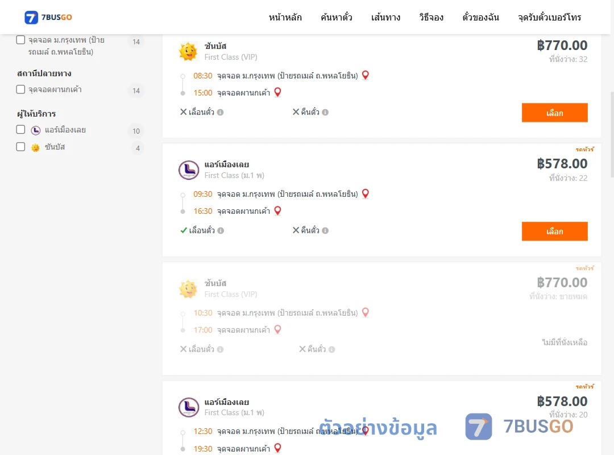Click ผู้ให้บริการ filter heading
This screenshot has width=614, height=455.
pyautogui.click(x=36, y=114)
